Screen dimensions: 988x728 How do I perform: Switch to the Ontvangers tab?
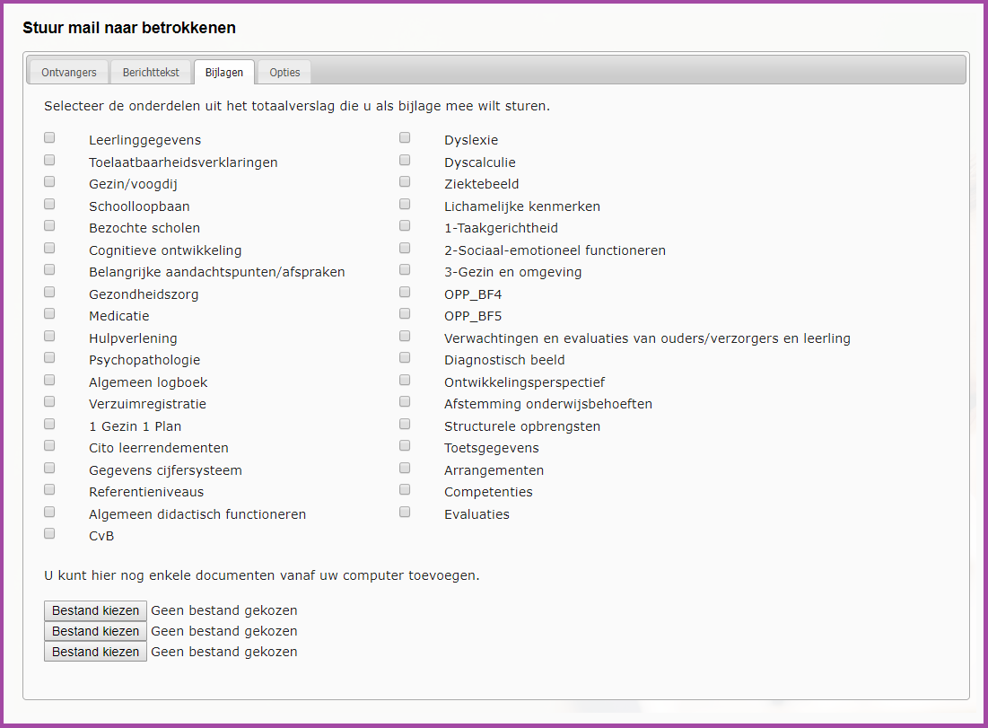[69, 73]
